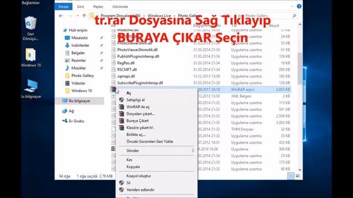Switch to large icons view in status bar
Screen dimensions: 353x198
tap(298, 176)
